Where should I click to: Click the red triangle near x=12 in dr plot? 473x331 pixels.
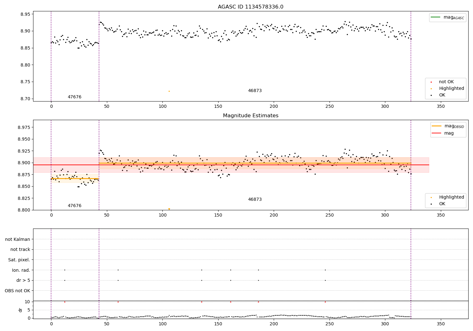point(65,302)
